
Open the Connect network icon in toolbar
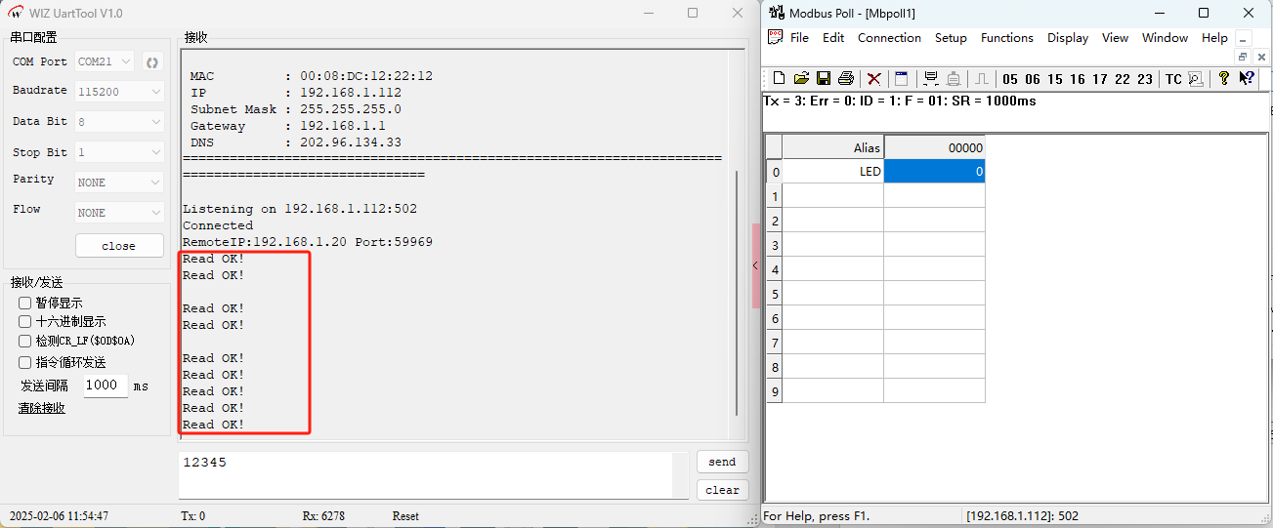point(930,79)
